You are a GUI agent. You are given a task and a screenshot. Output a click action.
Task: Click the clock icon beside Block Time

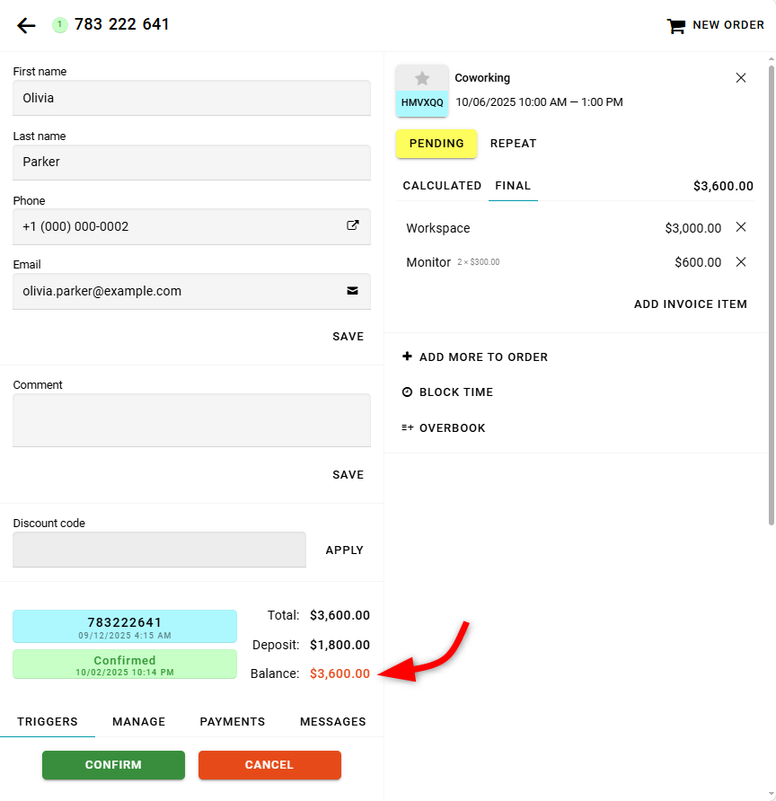(x=407, y=392)
